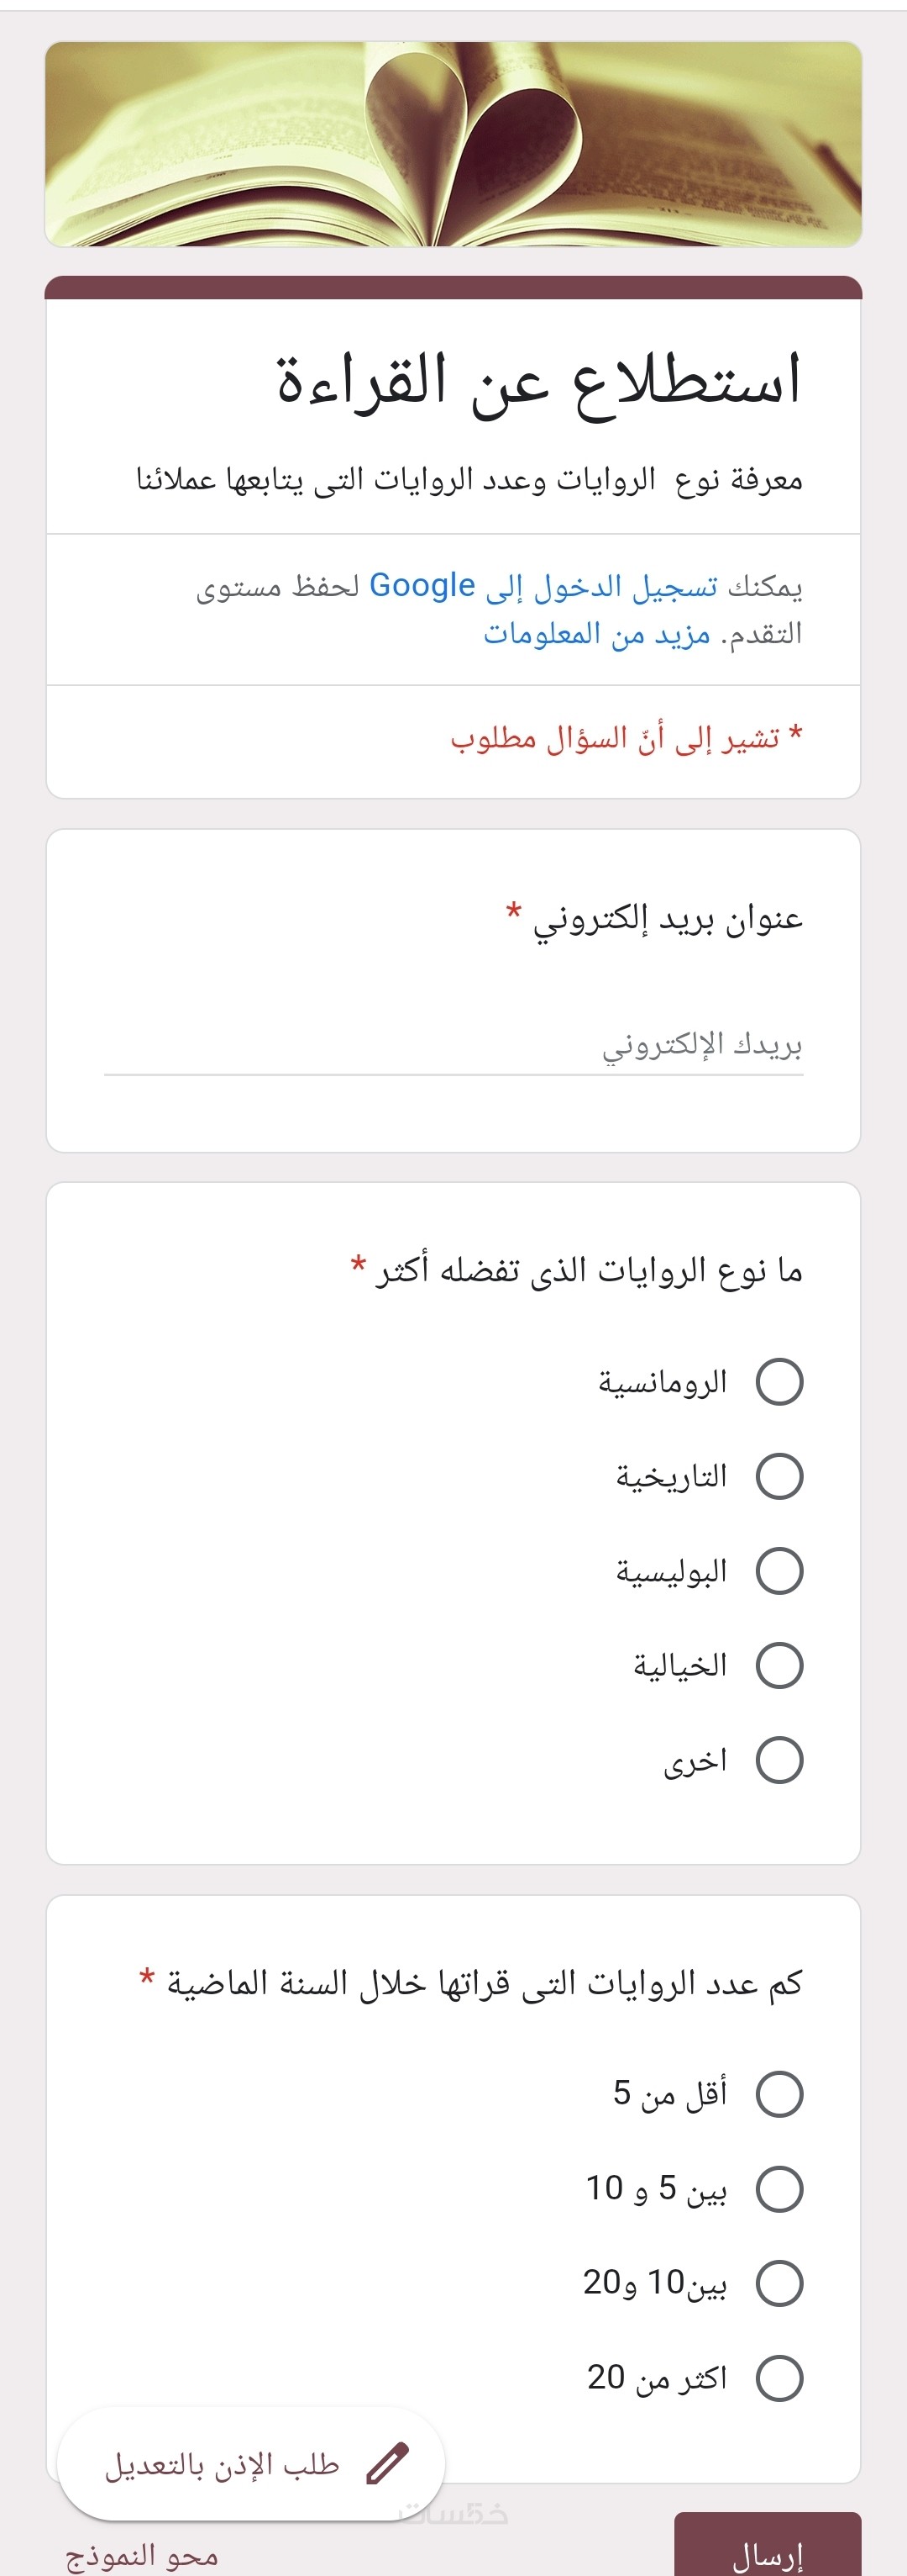Click طلب الإذن بالتعديل button
This screenshot has width=907, height=2576.
222,2465
